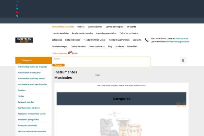Click the shopping cart icon

coord(69,53)
